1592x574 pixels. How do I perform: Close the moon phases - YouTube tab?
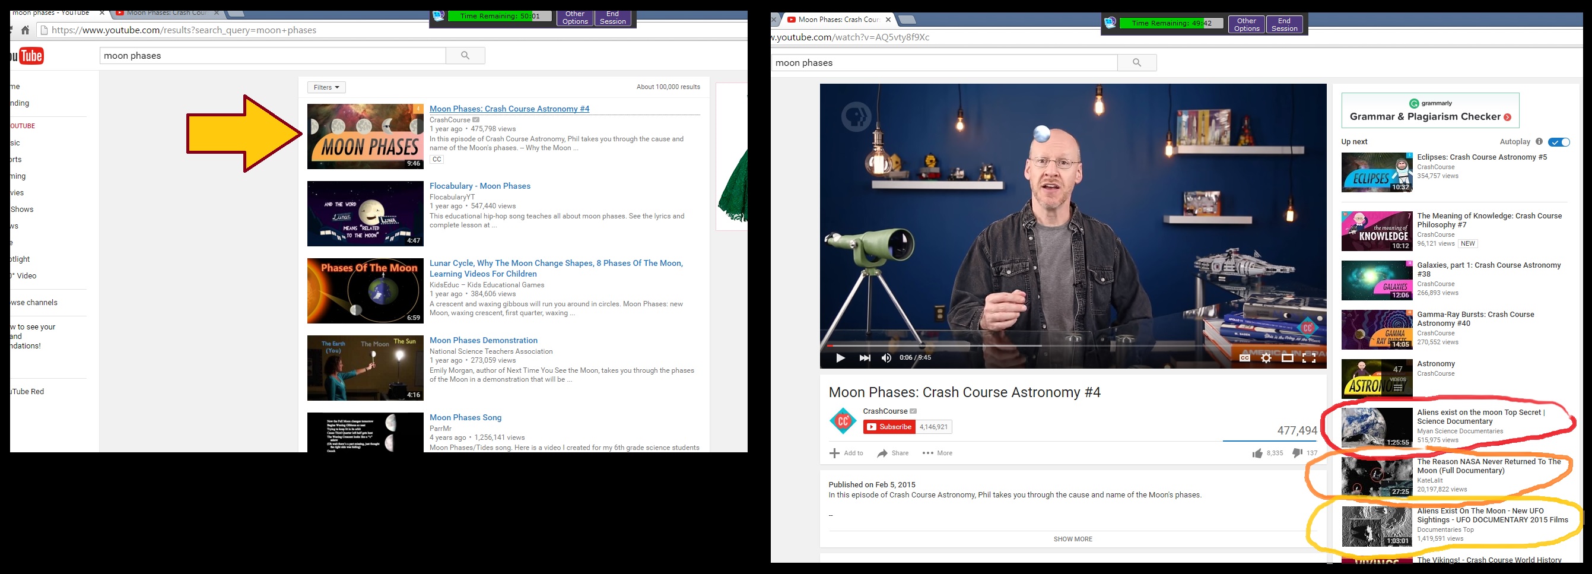(102, 13)
